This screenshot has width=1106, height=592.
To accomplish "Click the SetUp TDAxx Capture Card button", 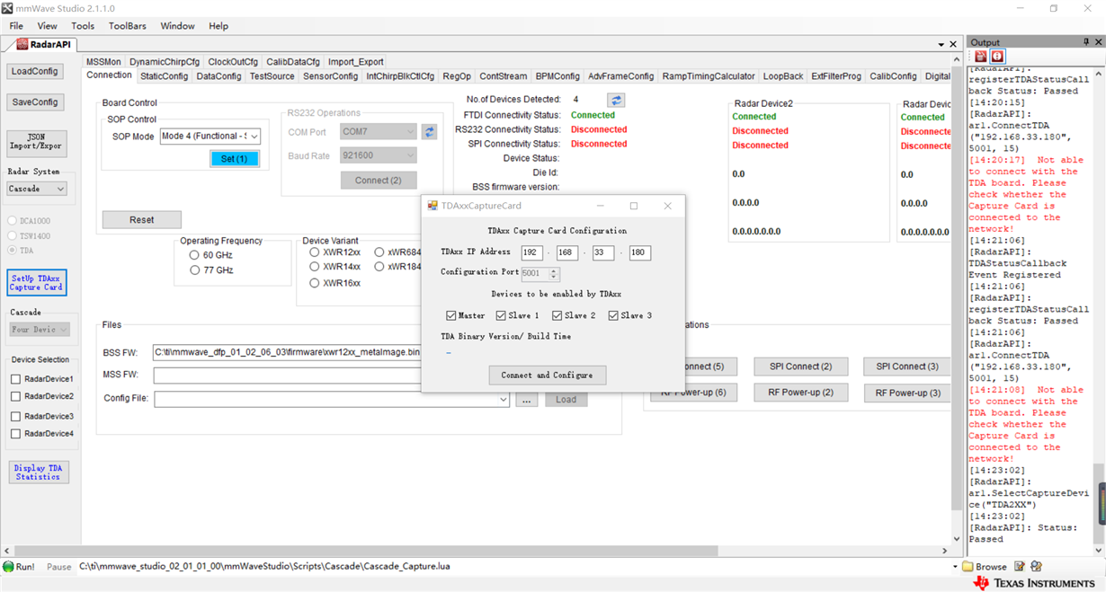I will 37,283.
